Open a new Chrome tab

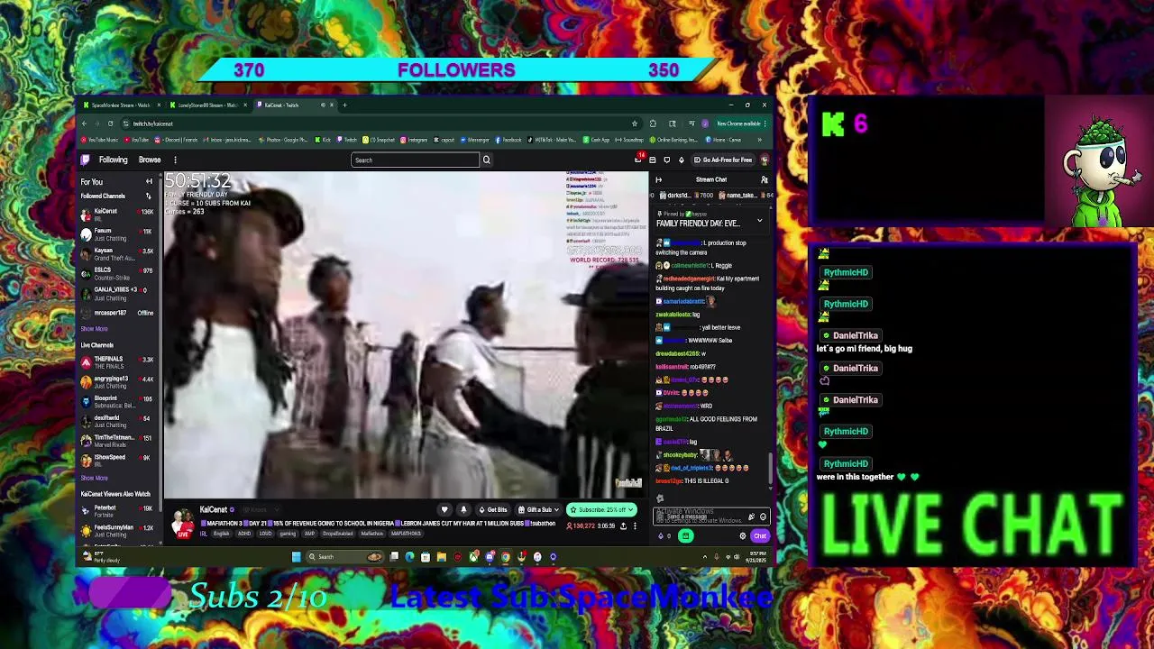[344, 105]
